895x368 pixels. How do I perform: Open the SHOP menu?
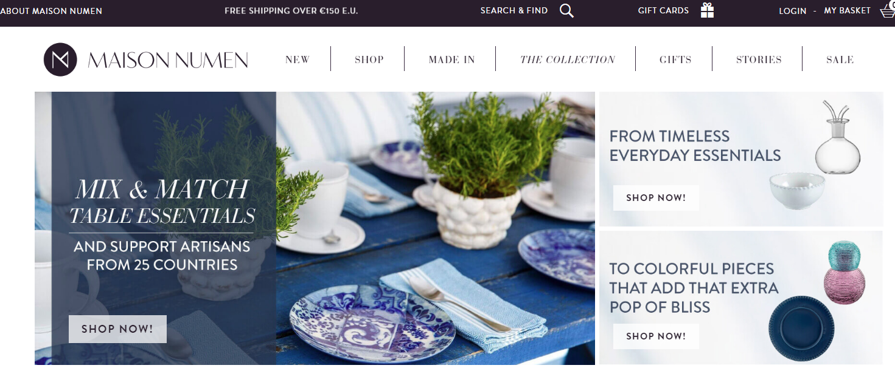coord(369,60)
